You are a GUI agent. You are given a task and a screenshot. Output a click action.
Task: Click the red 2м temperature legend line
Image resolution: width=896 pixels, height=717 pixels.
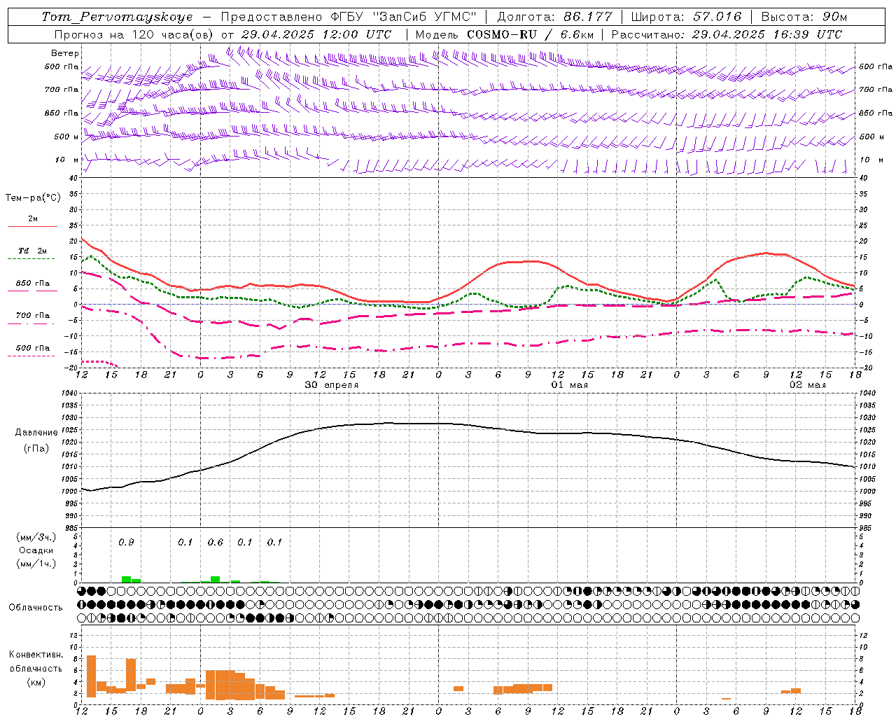point(32,226)
